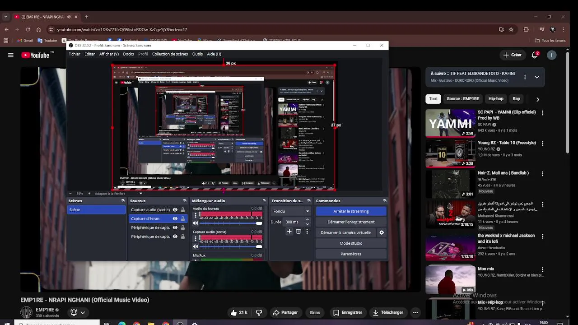578x325 pixels.
Task: Reload the page in Chrome
Action: coord(28,29)
